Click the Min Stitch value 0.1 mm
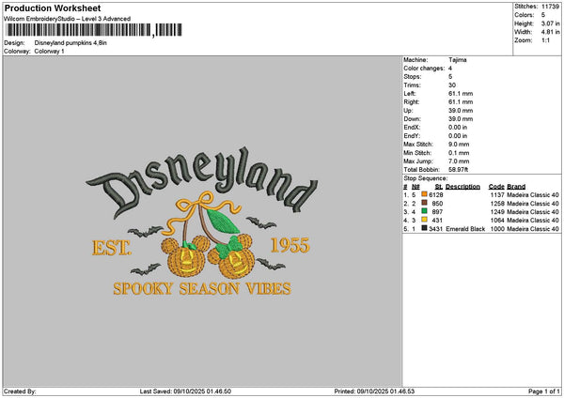The height and width of the screenshot is (398, 564). (x=459, y=153)
